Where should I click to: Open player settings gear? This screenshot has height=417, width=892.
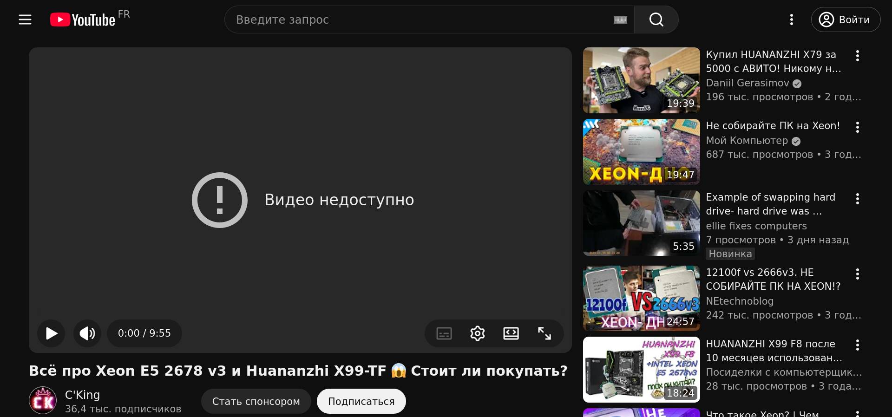coord(478,333)
